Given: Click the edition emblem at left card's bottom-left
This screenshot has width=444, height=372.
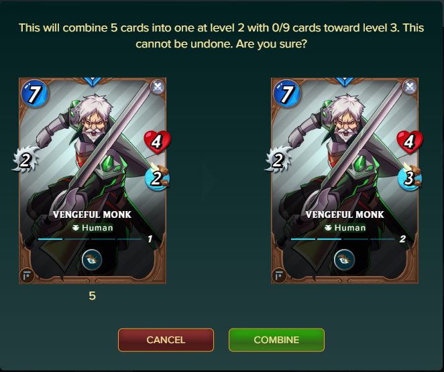Looking at the screenshot, I should (27, 275).
